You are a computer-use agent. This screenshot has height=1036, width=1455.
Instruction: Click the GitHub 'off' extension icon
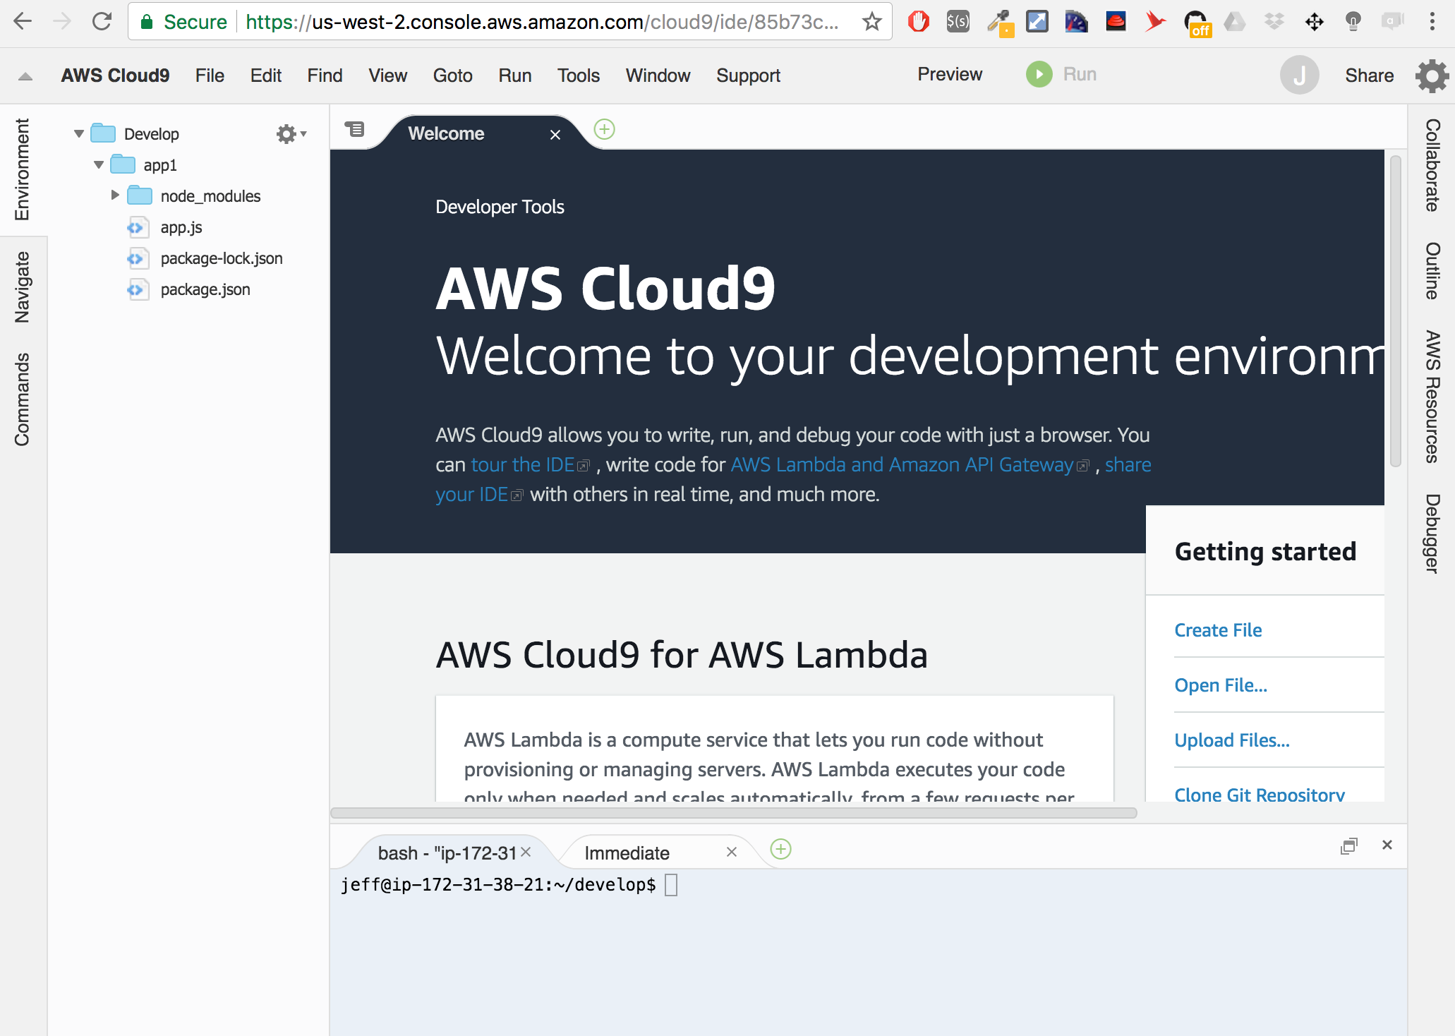pos(1197,23)
